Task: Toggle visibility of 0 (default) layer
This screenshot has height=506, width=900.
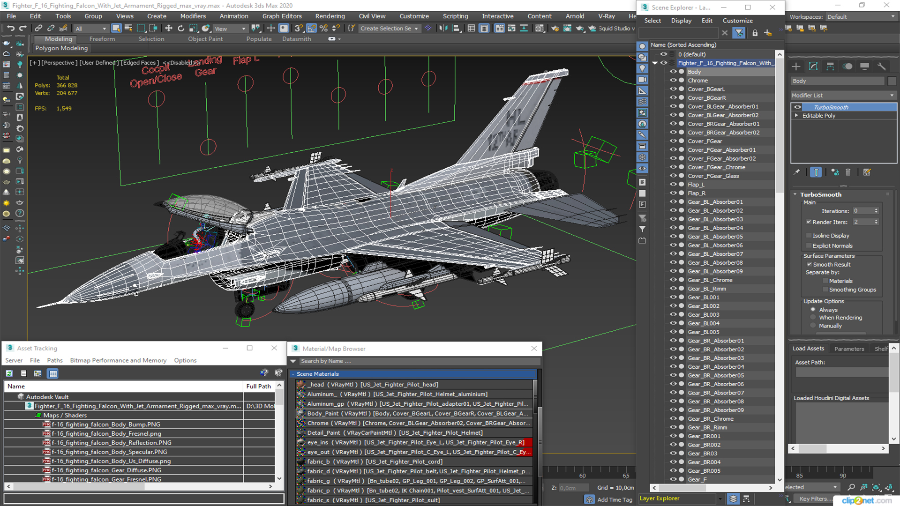Action: [664, 54]
